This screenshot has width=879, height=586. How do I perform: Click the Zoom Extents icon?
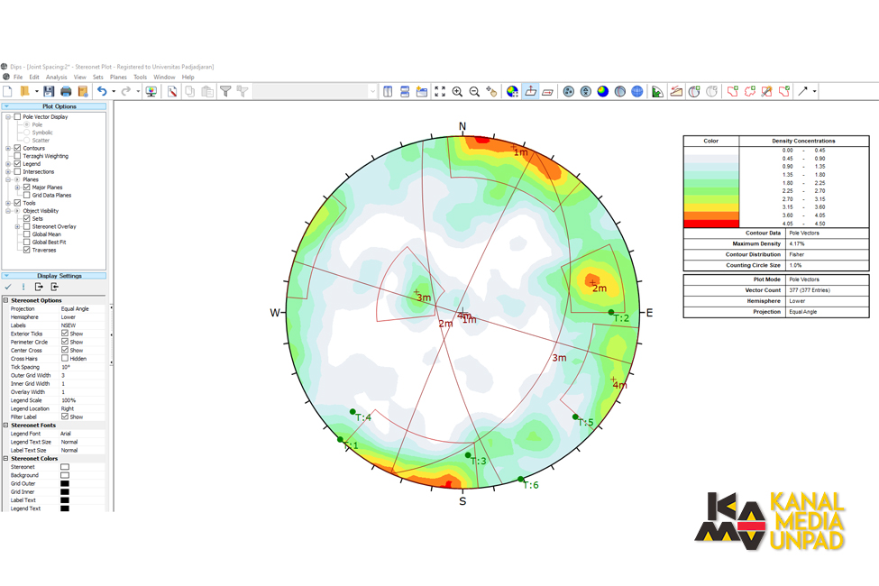pos(440,92)
